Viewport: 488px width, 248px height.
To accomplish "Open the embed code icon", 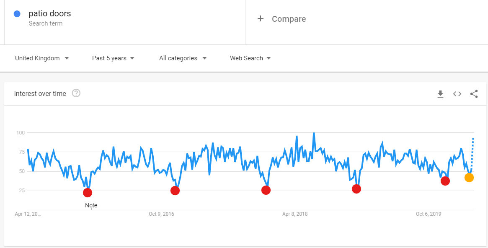I will coord(457,94).
